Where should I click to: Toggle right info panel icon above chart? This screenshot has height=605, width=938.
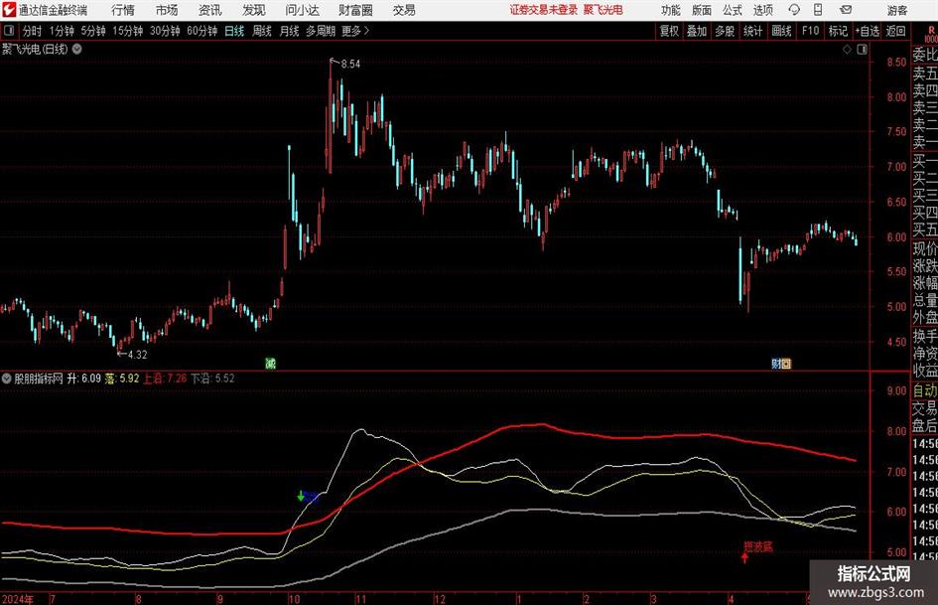point(862,50)
